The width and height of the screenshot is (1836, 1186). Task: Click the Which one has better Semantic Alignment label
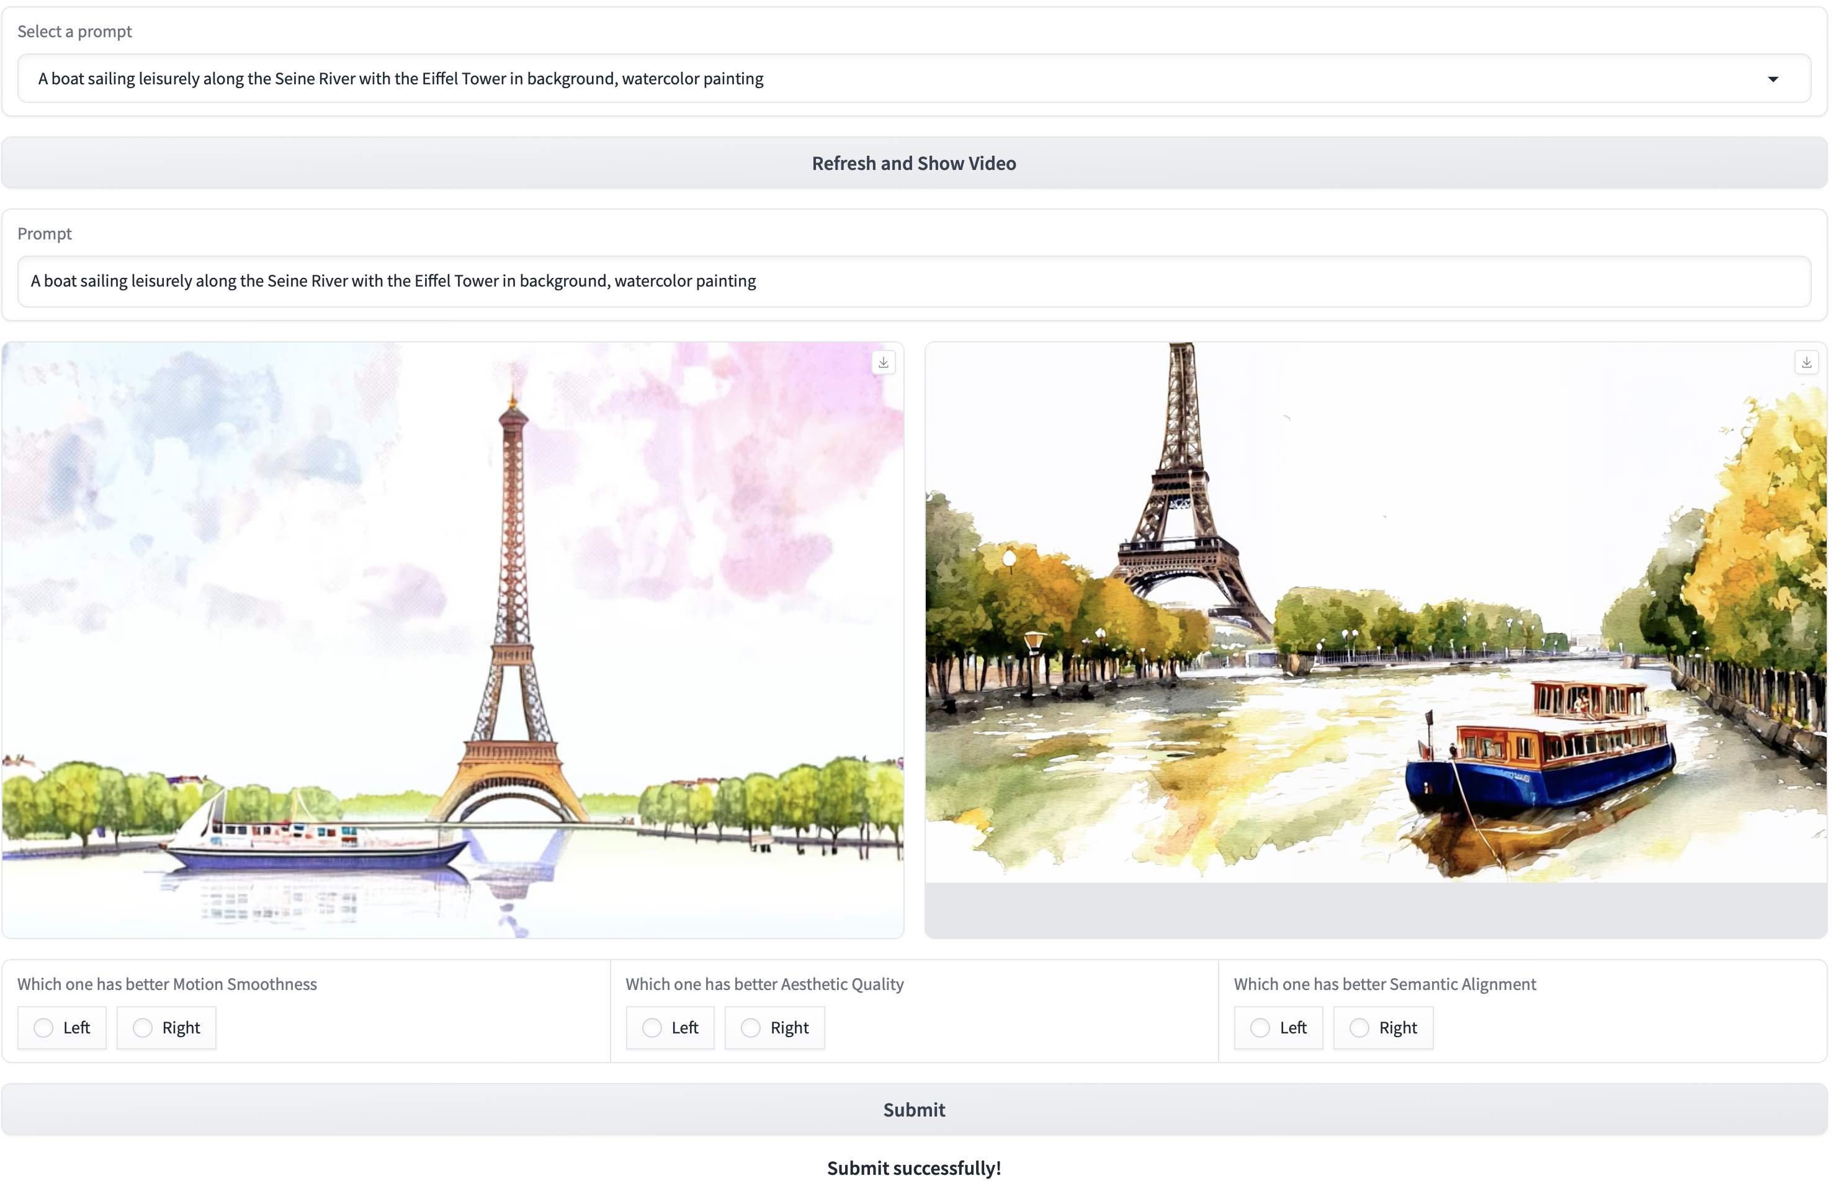[1384, 983]
